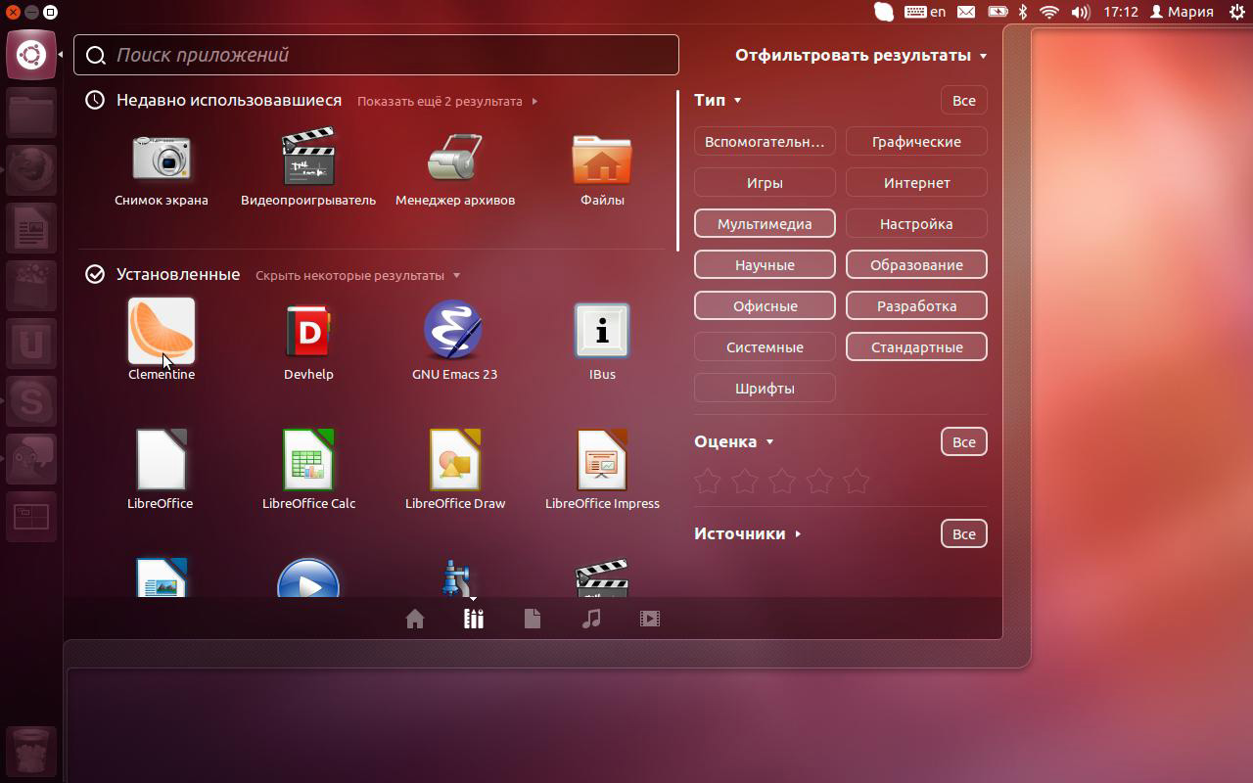Switch to the Applications lens tab
Viewport: 1253px width, 783px height.
[474, 619]
